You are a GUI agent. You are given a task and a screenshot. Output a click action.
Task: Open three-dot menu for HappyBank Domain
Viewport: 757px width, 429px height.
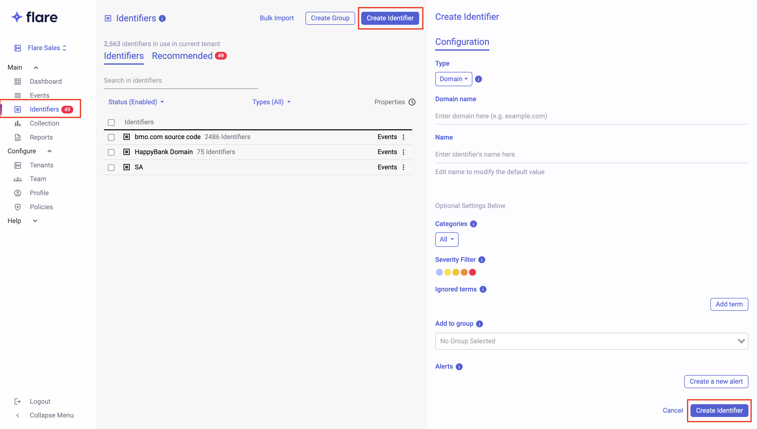tap(403, 152)
